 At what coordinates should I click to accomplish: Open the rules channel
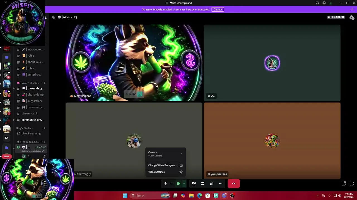point(31,56)
